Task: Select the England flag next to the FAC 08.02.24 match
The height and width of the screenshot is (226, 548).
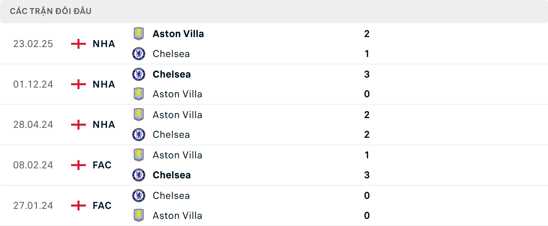Action: pos(78,165)
